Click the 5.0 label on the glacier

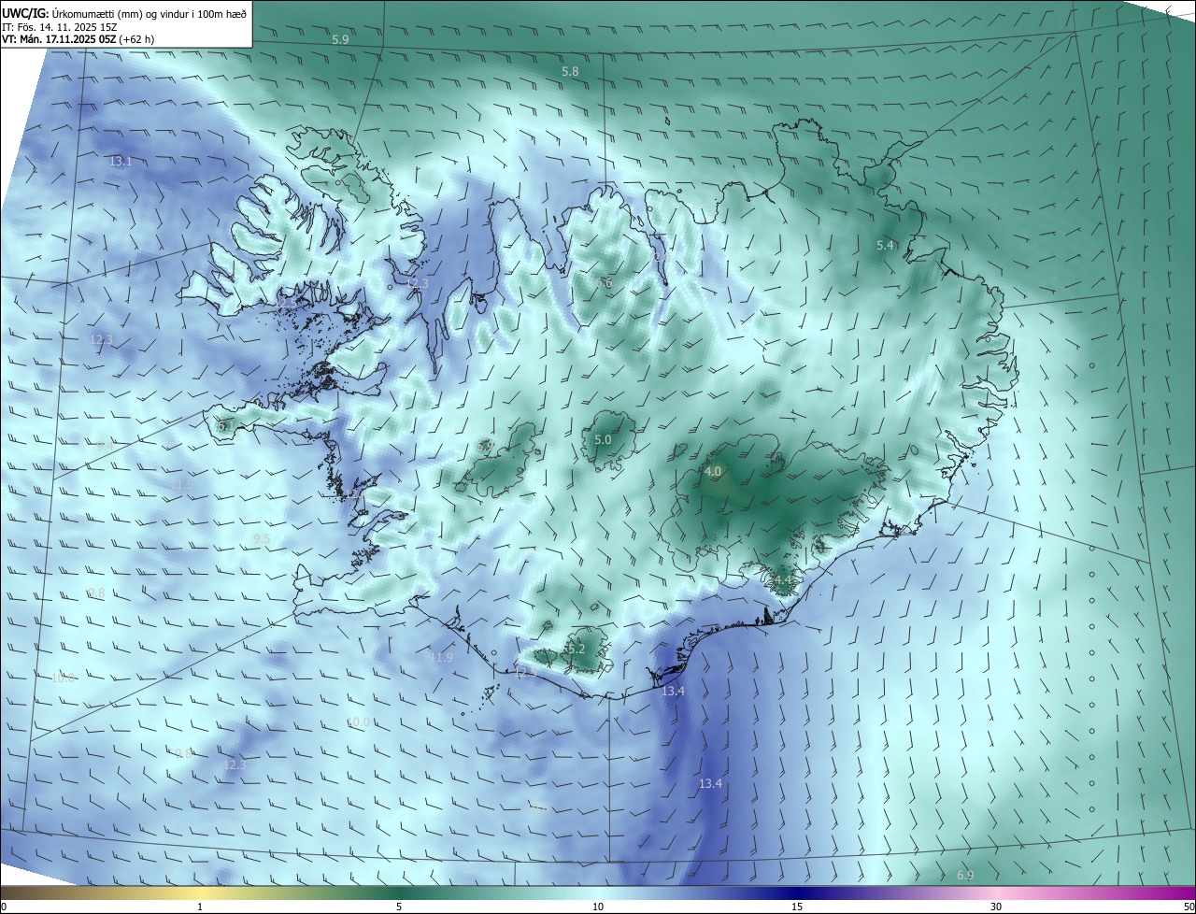tap(603, 439)
